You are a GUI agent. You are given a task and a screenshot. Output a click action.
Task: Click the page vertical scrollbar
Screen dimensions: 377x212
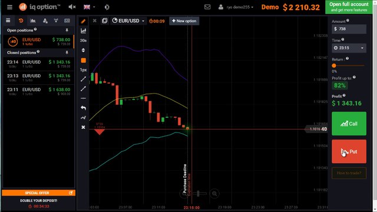pyautogui.click(x=375, y=106)
